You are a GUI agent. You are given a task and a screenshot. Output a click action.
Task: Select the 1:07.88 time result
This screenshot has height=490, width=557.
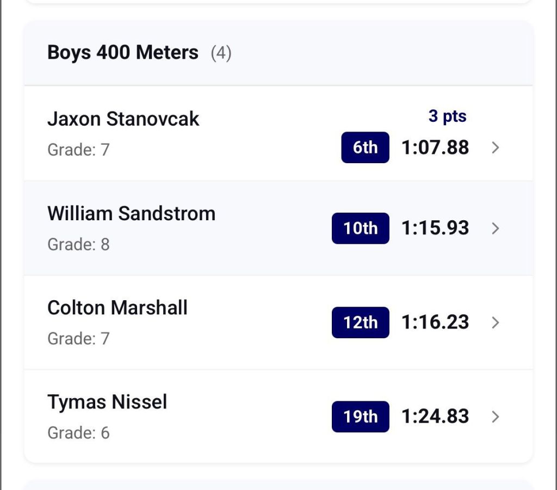tap(435, 147)
